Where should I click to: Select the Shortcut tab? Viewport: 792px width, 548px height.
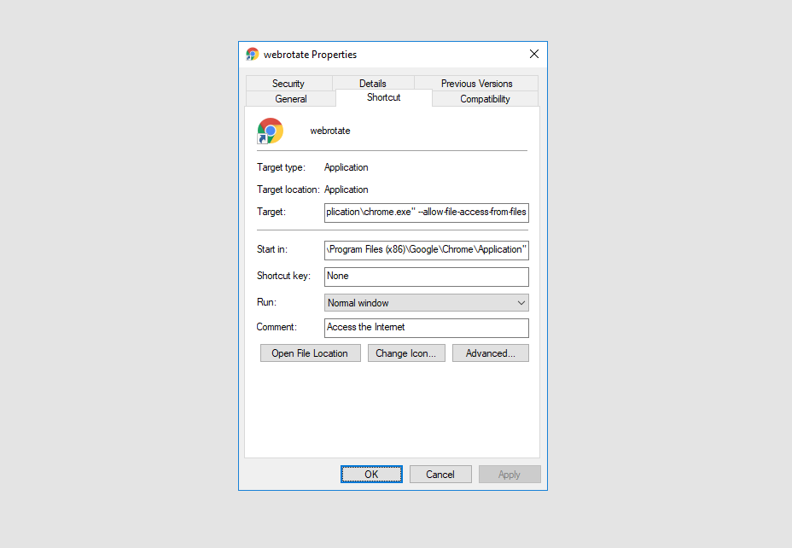tap(384, 97)
